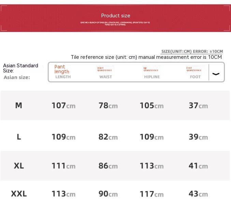231x204 pixels.
Task: Click the 43cm foot value for size XXL
Action: click(x=198, y=194)
